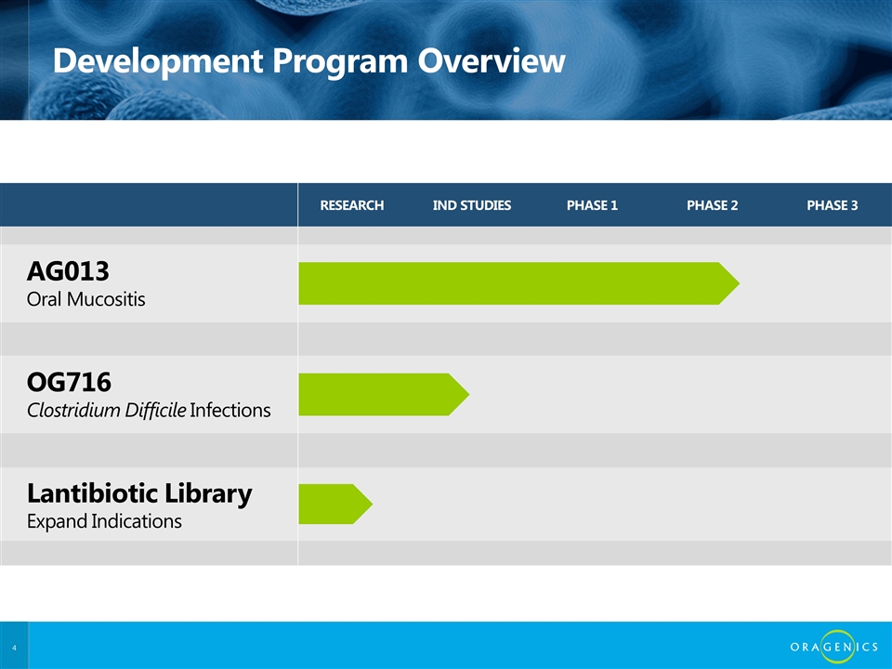Click the body of the OG716 green progress bar
The height and width of the screenshot is (669, 892).
pyautogui.click(x=372, y=394)
